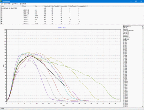Click the block#1 line in data panel
Image resolution: width=144 pixels, height=110 pixels.
coord(125,29)
